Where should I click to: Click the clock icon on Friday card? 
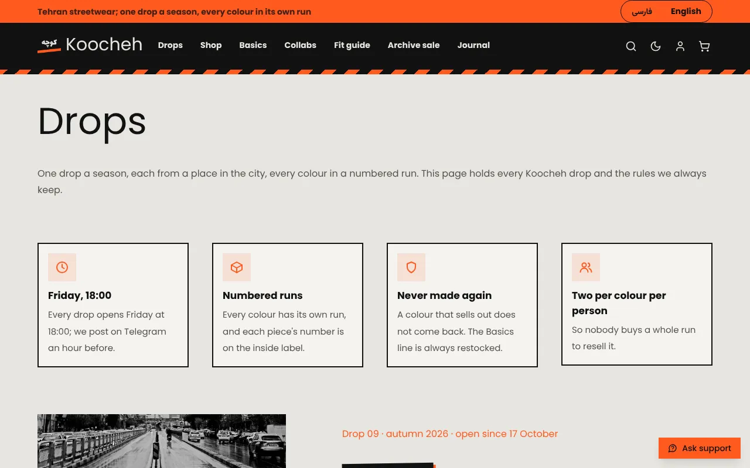(x=62, y=267)
